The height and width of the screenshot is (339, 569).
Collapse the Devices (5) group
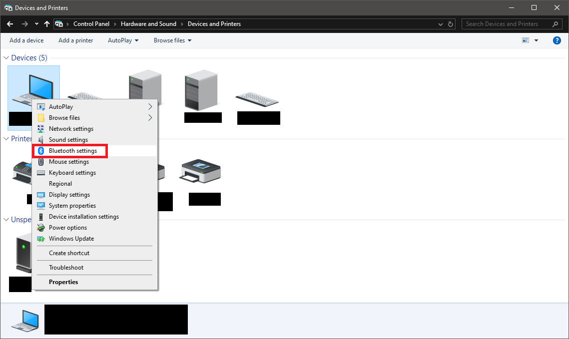pos(6,57)
